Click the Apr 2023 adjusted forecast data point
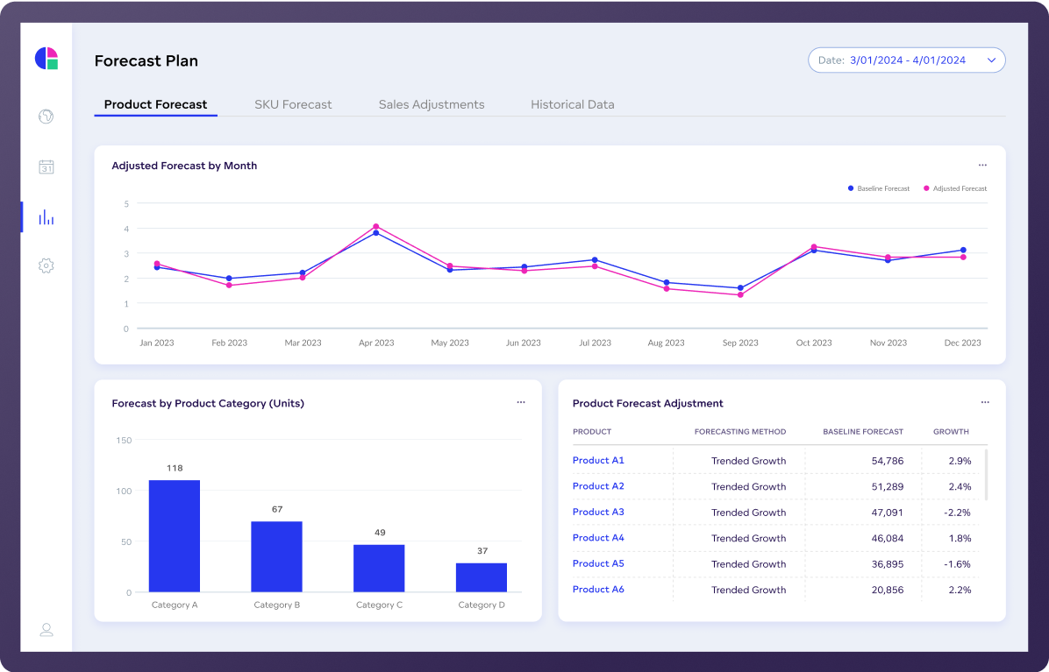1049x672 pixels. [x=376, y=226]
